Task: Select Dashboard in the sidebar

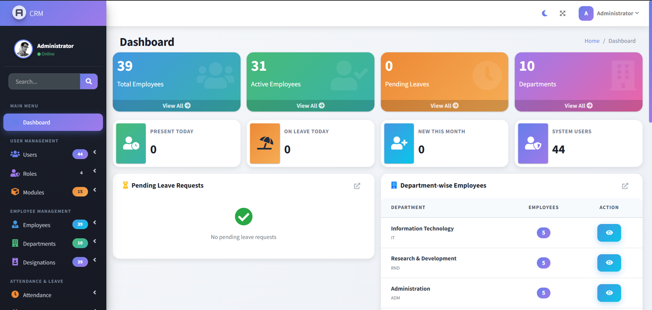Action: coord(36,122)
